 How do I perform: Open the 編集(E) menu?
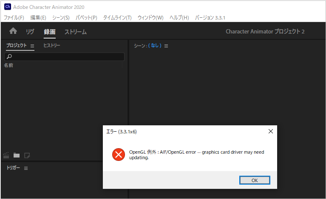point(38,18)
